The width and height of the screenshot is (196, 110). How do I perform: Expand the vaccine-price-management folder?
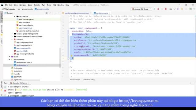(x=12, y=34)
